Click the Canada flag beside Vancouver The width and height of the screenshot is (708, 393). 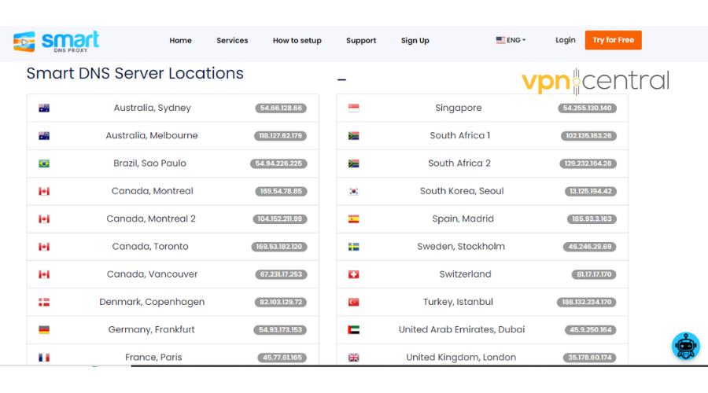[x=44, y=274]
